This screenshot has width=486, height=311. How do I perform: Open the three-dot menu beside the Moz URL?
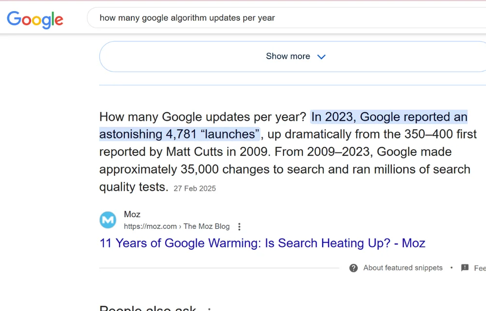pos(239,226)
